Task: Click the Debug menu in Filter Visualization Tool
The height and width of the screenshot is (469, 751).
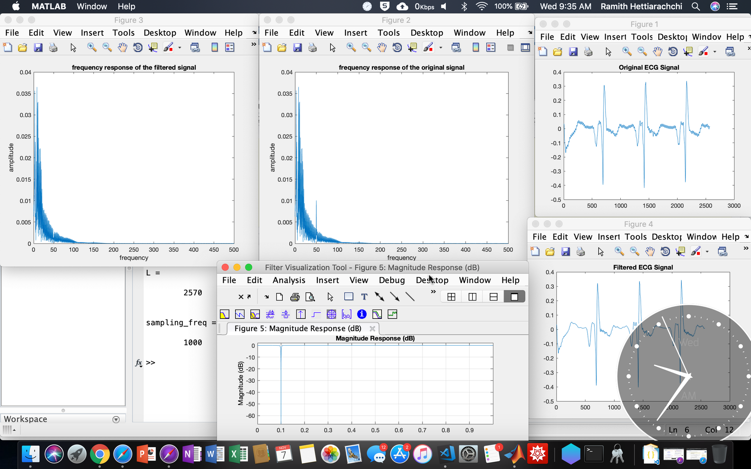Action: click(x=391, y=280)
